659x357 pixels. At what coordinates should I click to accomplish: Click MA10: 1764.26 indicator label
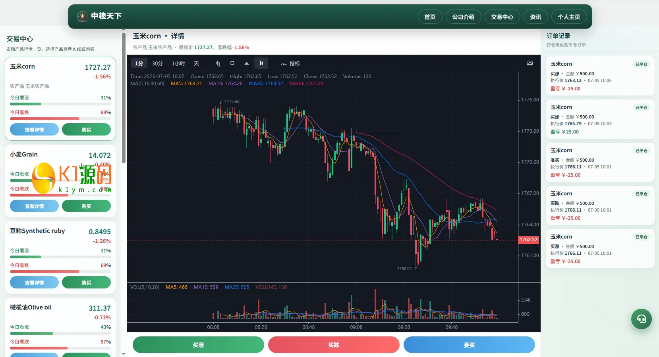pos(225,84)
